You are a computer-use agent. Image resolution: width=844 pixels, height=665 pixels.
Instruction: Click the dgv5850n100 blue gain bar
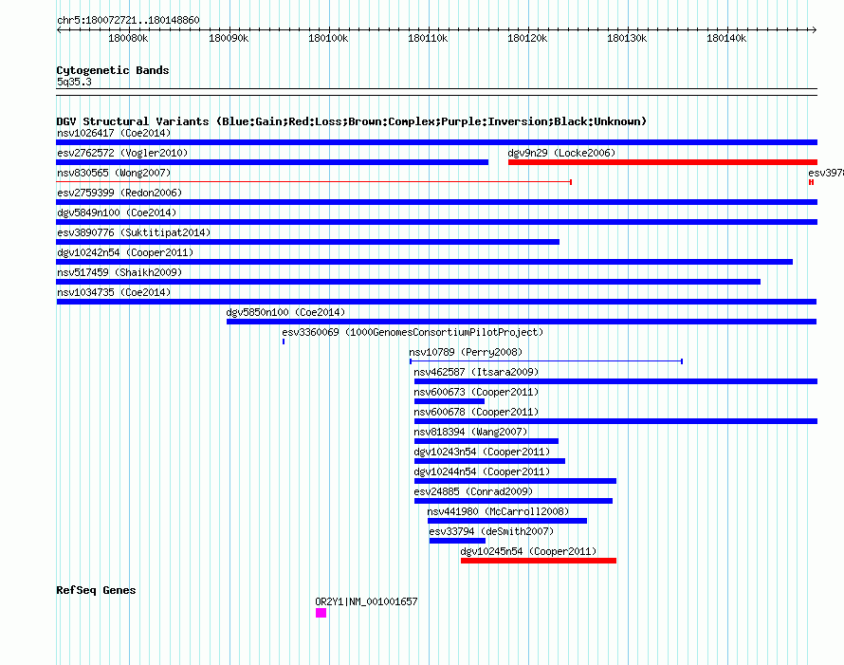coord(522,322)
